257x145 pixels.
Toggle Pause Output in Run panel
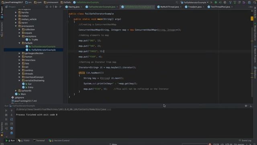[x=6, y=119]
